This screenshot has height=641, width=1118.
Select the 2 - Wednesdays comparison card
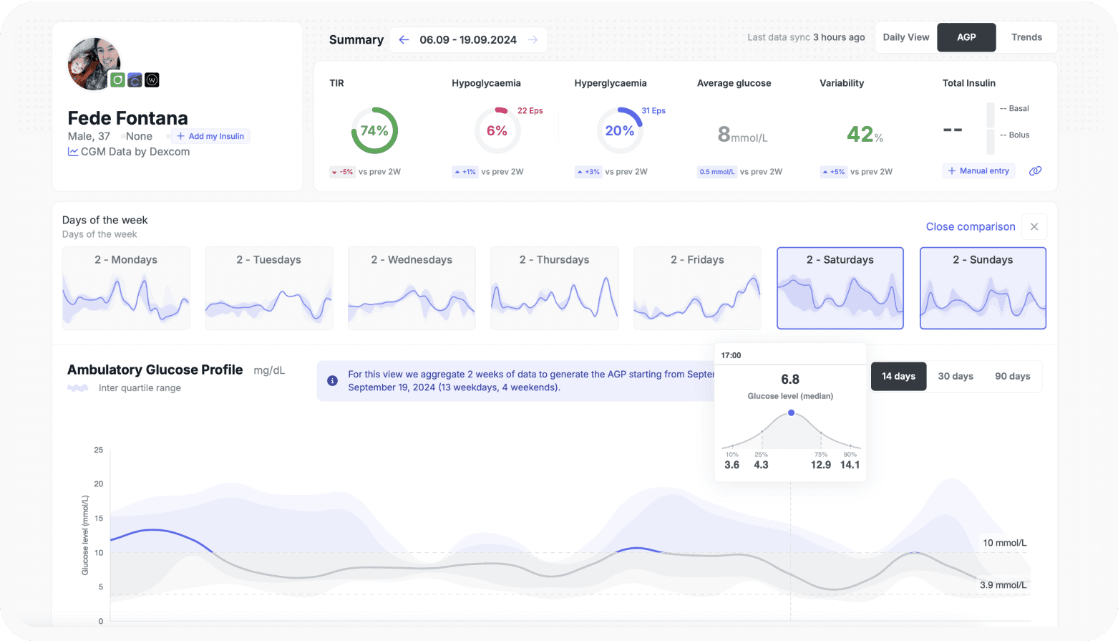pos(412,288)
